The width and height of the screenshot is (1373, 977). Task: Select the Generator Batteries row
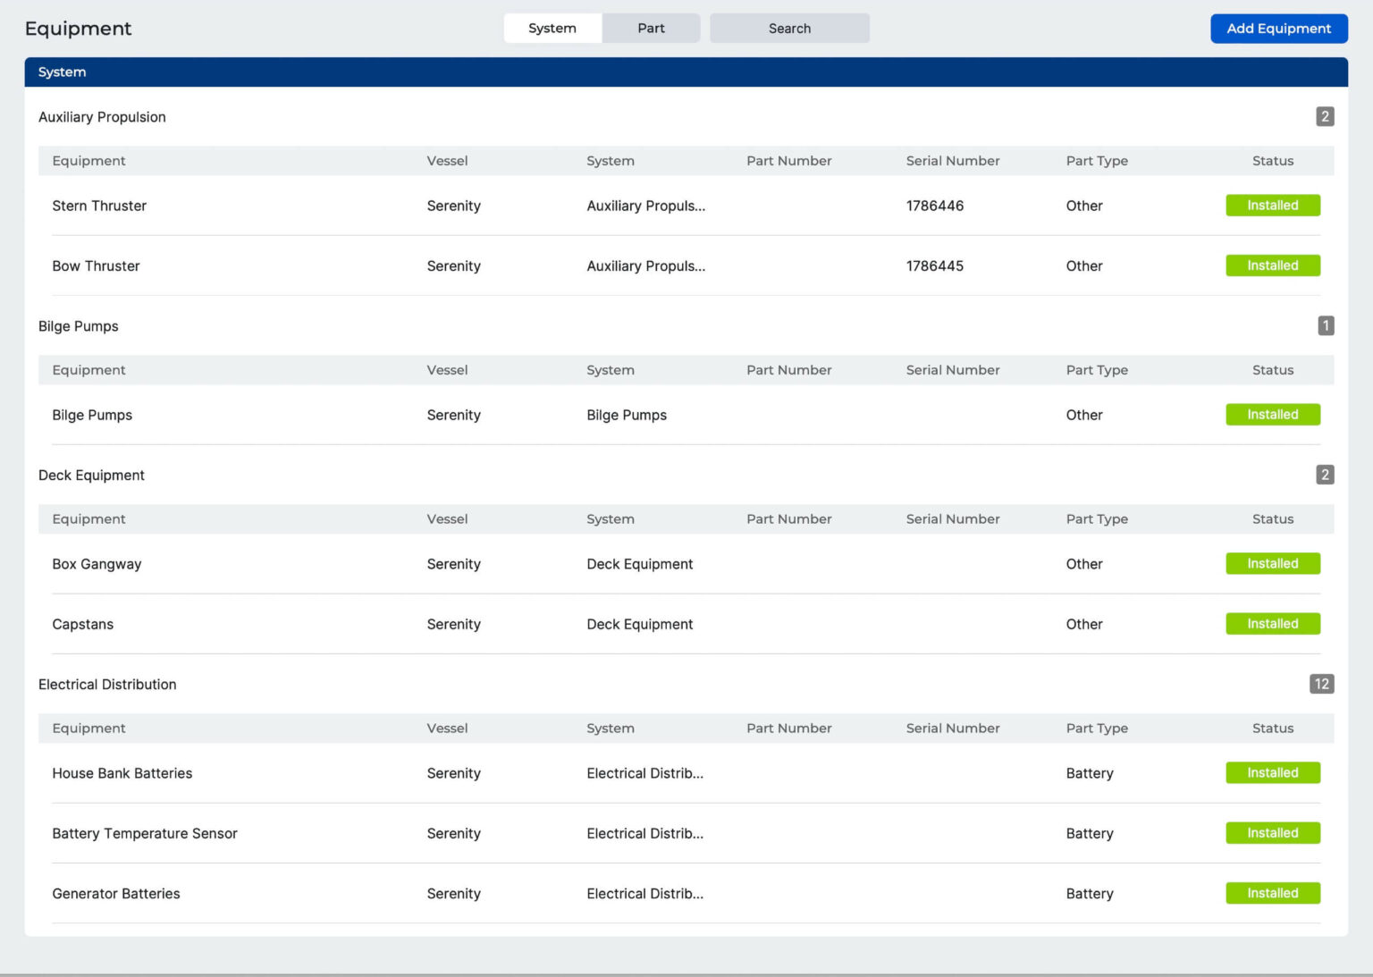point(115,893)
